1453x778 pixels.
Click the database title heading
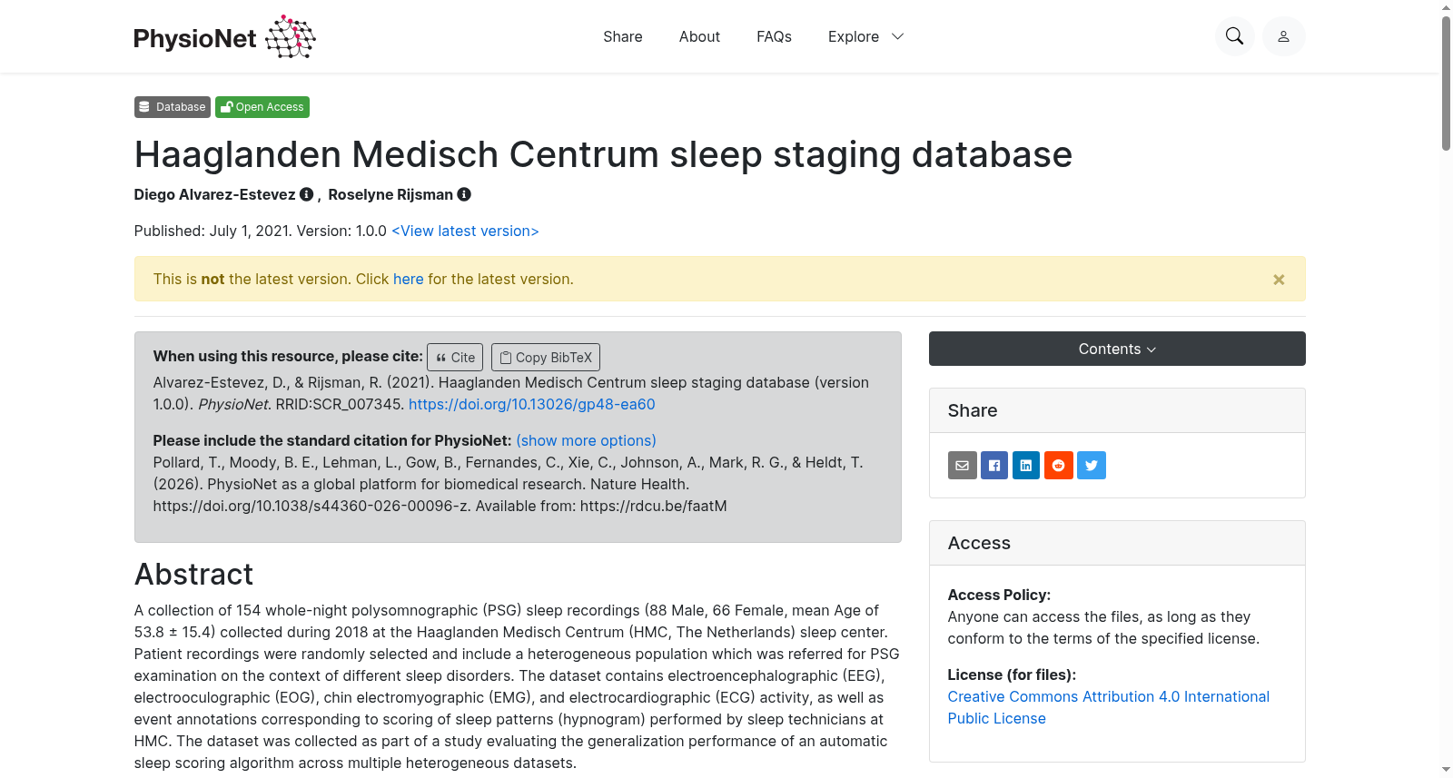pyautogui.click(x=603, y=154)
